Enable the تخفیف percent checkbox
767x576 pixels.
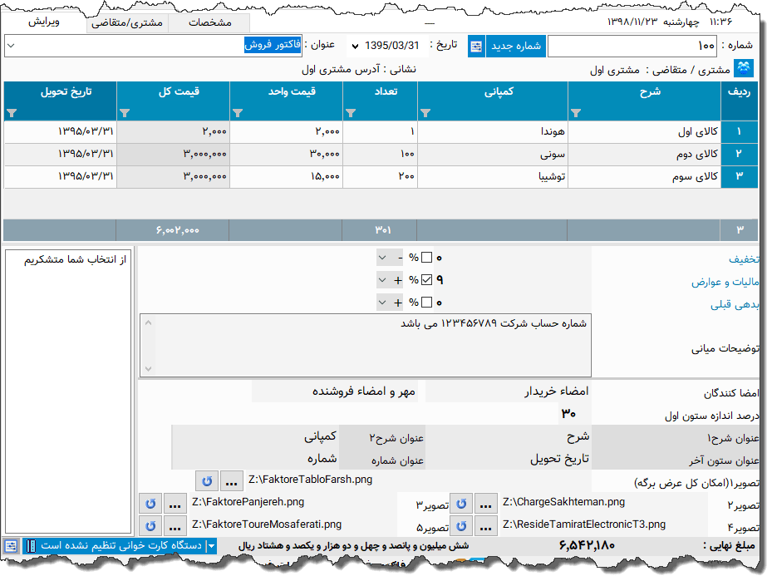[x=426, y=258]
